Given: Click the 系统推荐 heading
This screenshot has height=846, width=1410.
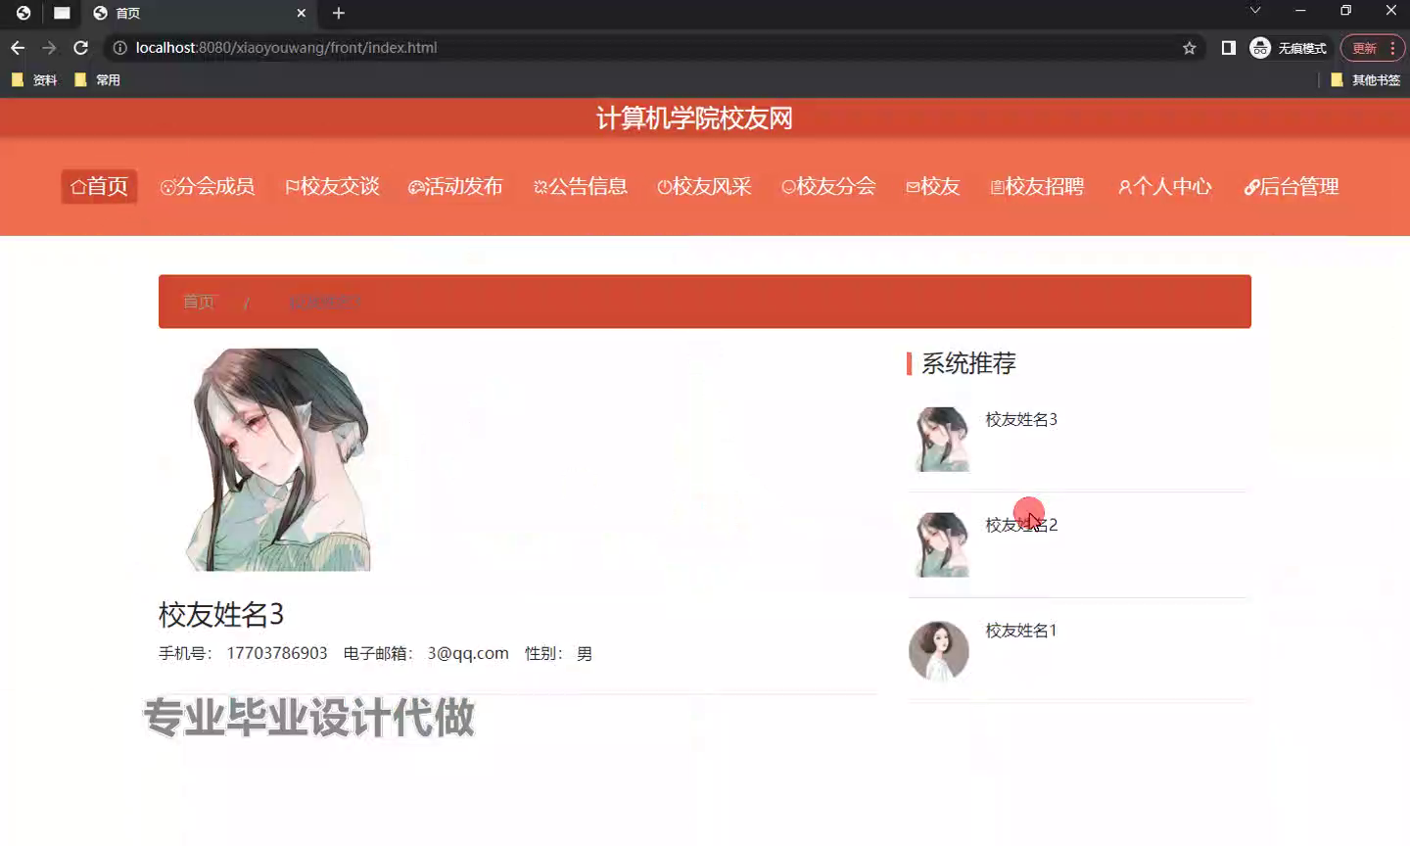Looking at the screenshot, I should (x=968, y=363).
